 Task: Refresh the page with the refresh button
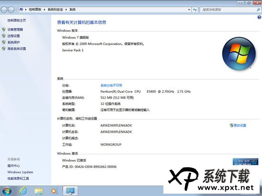point(195,9)
